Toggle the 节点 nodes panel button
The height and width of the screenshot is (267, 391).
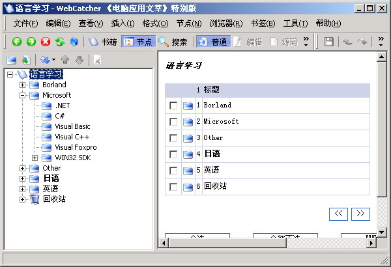click(x=138, y=42)
